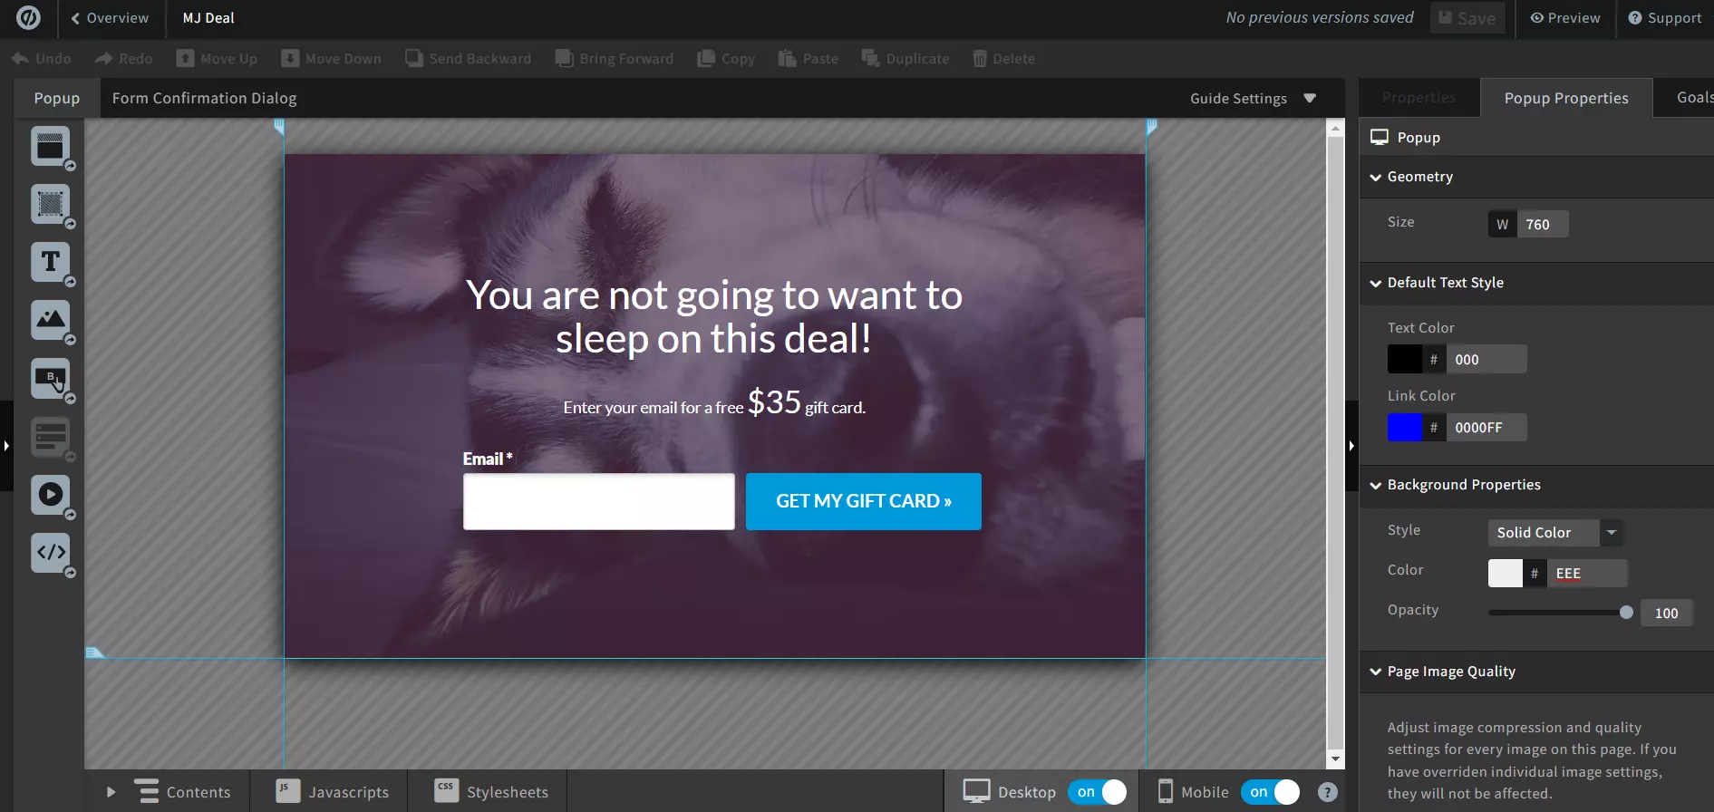Select the Image tool icon
This screenshot has width=1714, height=812.
tap(50, 320)
